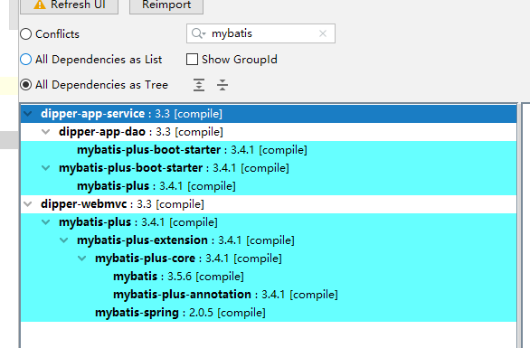
Task: Click the Refresh UI button
Action: click(69, 5)
